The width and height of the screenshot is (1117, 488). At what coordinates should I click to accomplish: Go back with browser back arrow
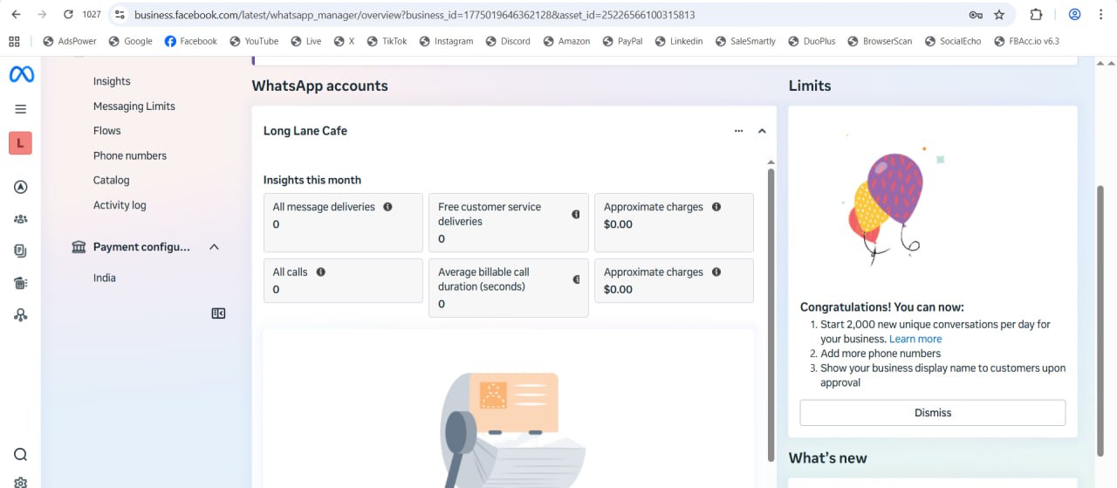point(16,15)
